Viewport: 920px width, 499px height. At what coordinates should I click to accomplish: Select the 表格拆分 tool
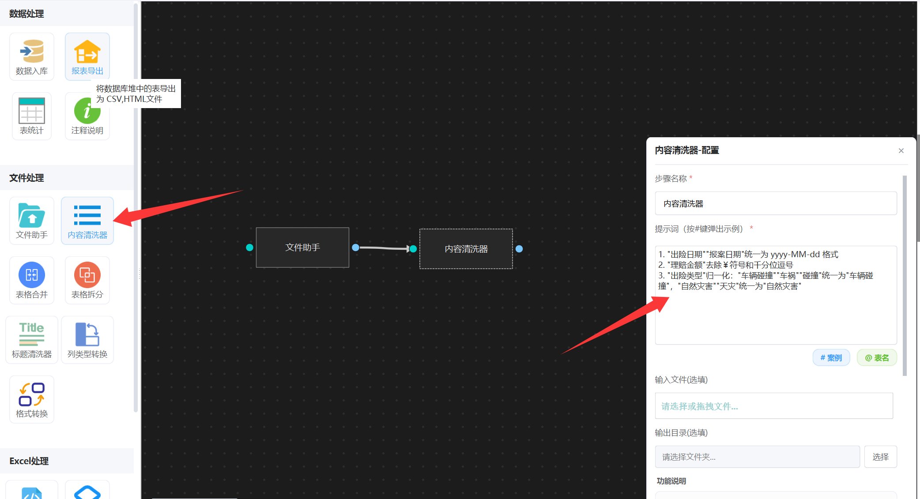(87, 280)
